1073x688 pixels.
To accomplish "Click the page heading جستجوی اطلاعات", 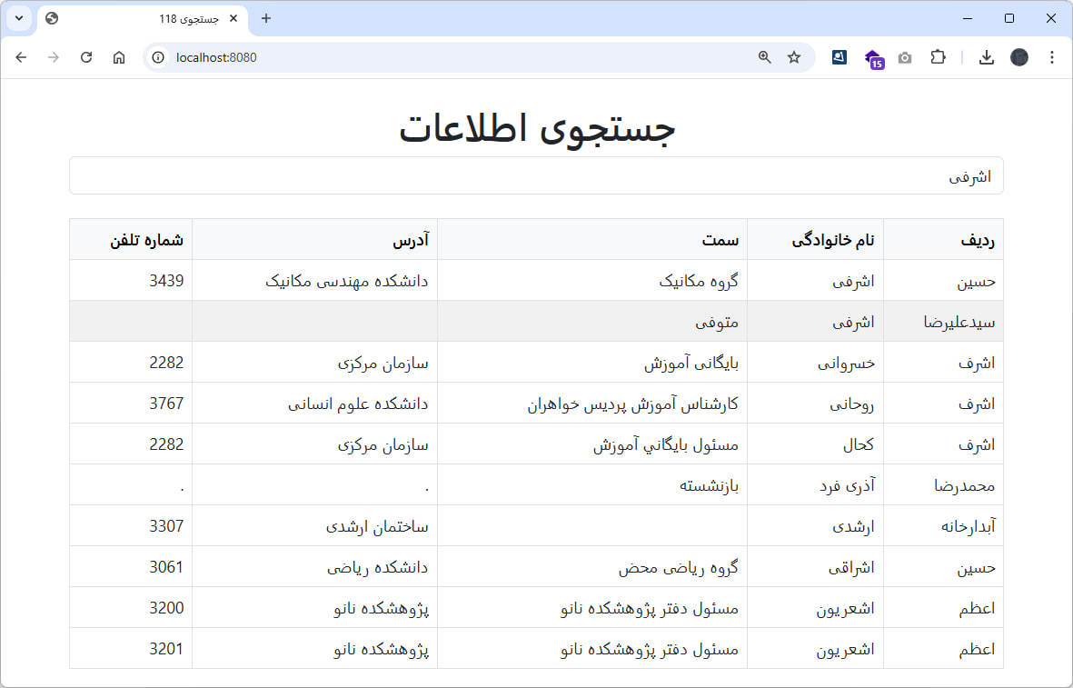I will 537,128.
